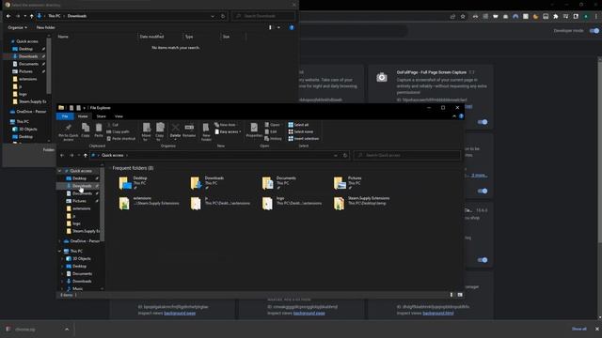The width and height of the screenshot is (602, 338).
Task: Click the Copy button in File Explorer ribbon
Action: point(86,131)
